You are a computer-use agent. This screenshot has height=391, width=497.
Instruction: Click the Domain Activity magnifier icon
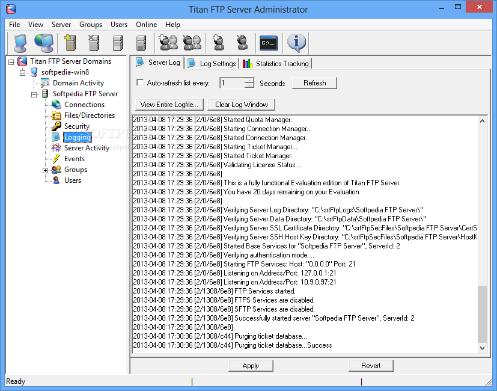tap(45, 83)
